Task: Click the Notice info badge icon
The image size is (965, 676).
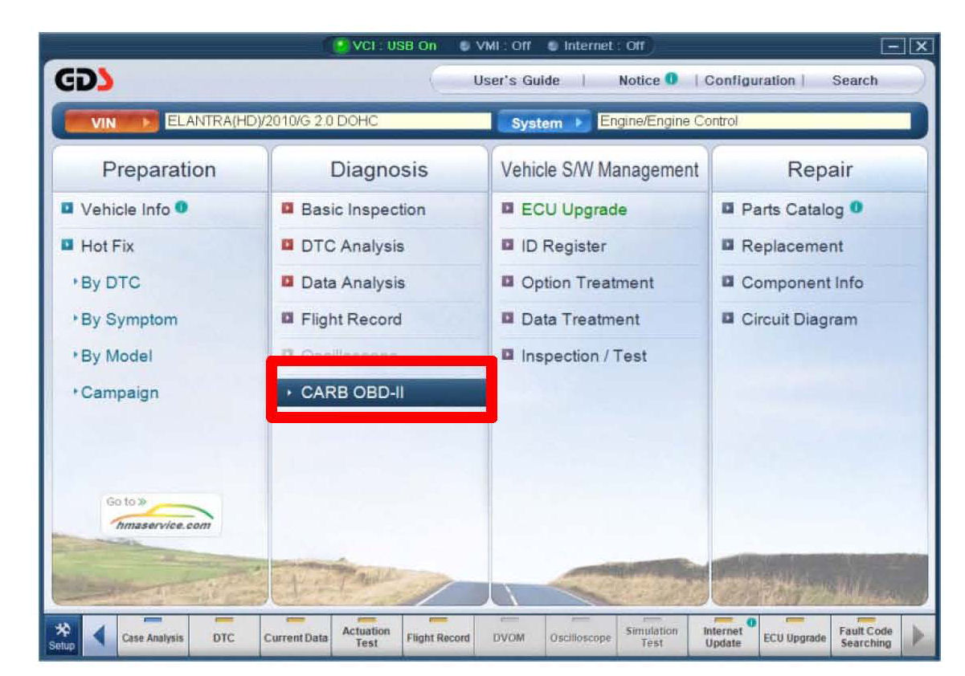Action: [x=672, y=79]
